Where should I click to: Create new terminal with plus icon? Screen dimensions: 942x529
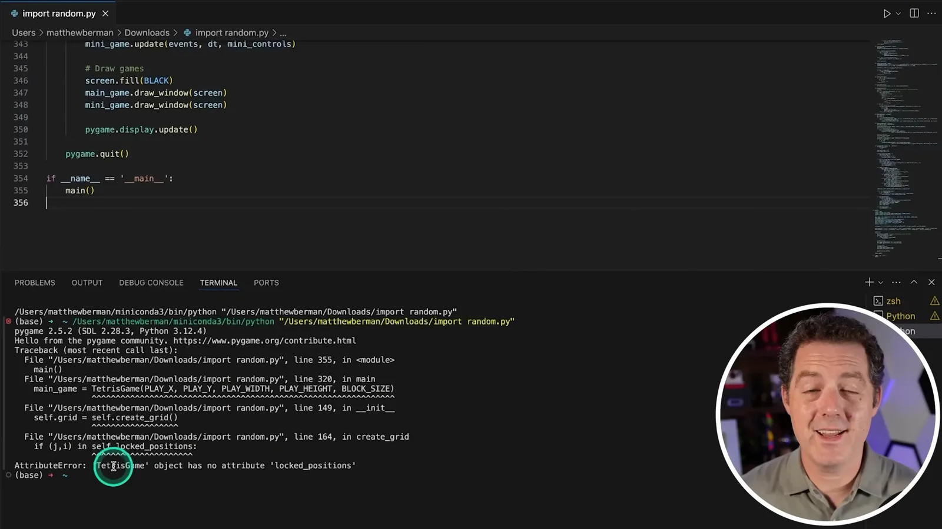click(869, 282)
